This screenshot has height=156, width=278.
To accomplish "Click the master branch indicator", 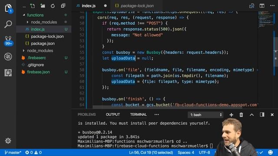I will (13, 153).
